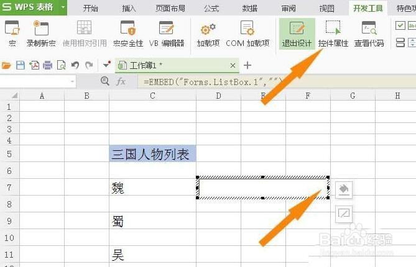Image resolution: width=416 pixels, height=267 pixels.
Task: Select the 工作簿1 document tab
Action: tap(177, 65)
